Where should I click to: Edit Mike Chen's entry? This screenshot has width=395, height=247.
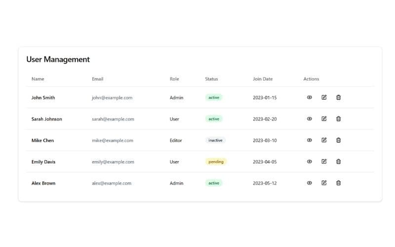[x=324, y=140]
